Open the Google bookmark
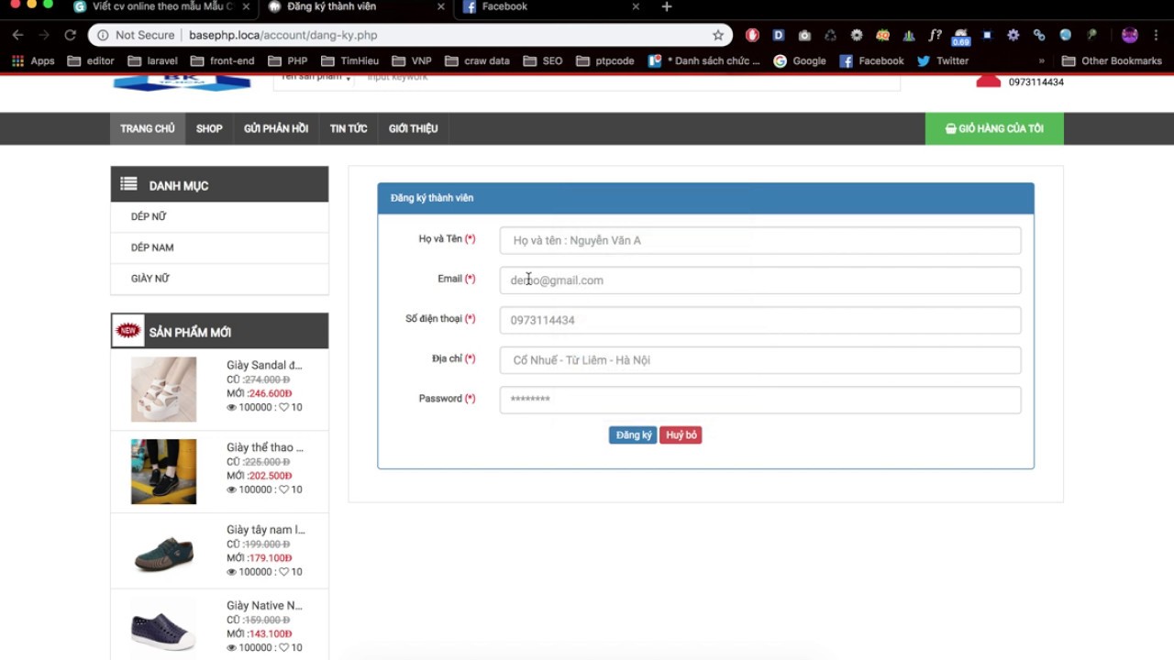Image resolution: width=1174 pixels, height=660 pixels. [800, 60]
